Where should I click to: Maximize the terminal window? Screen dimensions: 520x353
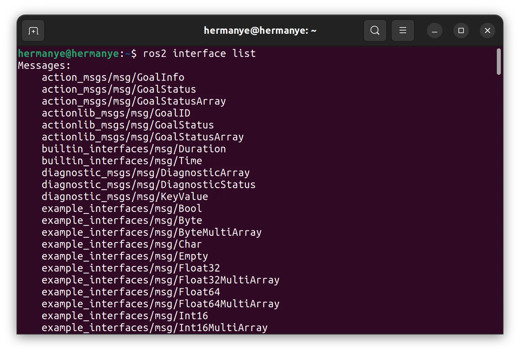[461, 31]
